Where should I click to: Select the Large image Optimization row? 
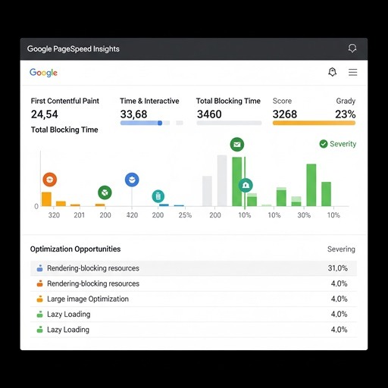(x=193, y=299)
